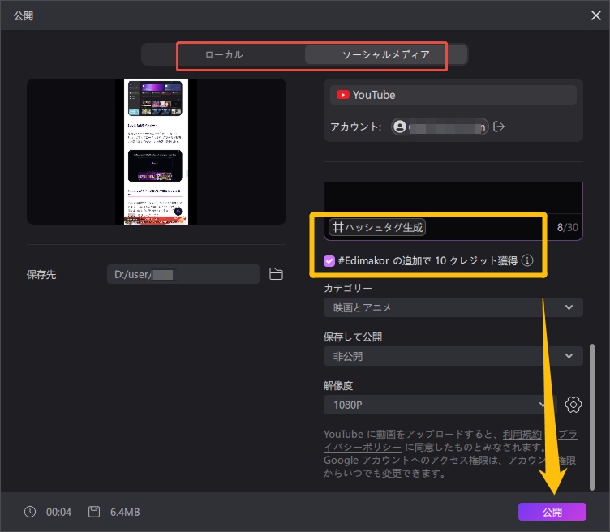
Task: Click the 8/30 character counter
Action: click(568, 228)
